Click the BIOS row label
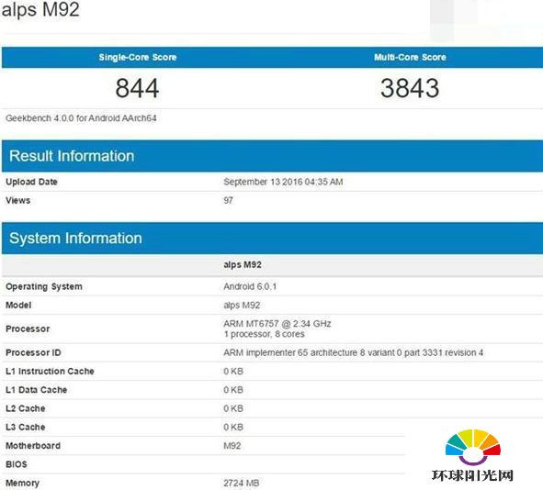543x490 pixels. (17, 464)
